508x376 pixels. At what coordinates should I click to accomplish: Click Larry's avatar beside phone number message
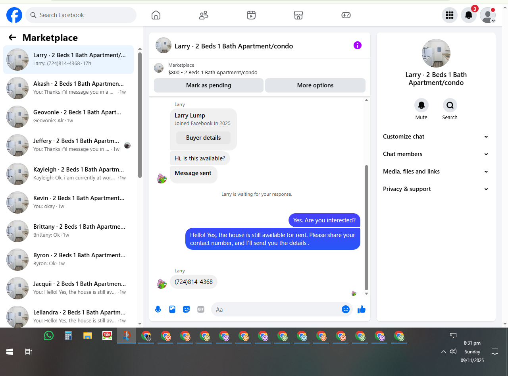[x=162, y=283]
